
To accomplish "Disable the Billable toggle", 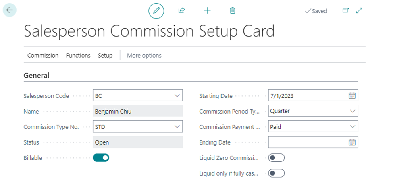I will click(101, 158).
